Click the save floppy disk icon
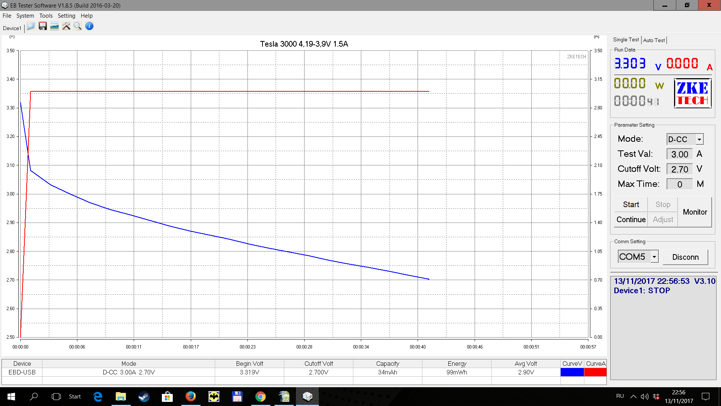 click(x=43, y=26)
